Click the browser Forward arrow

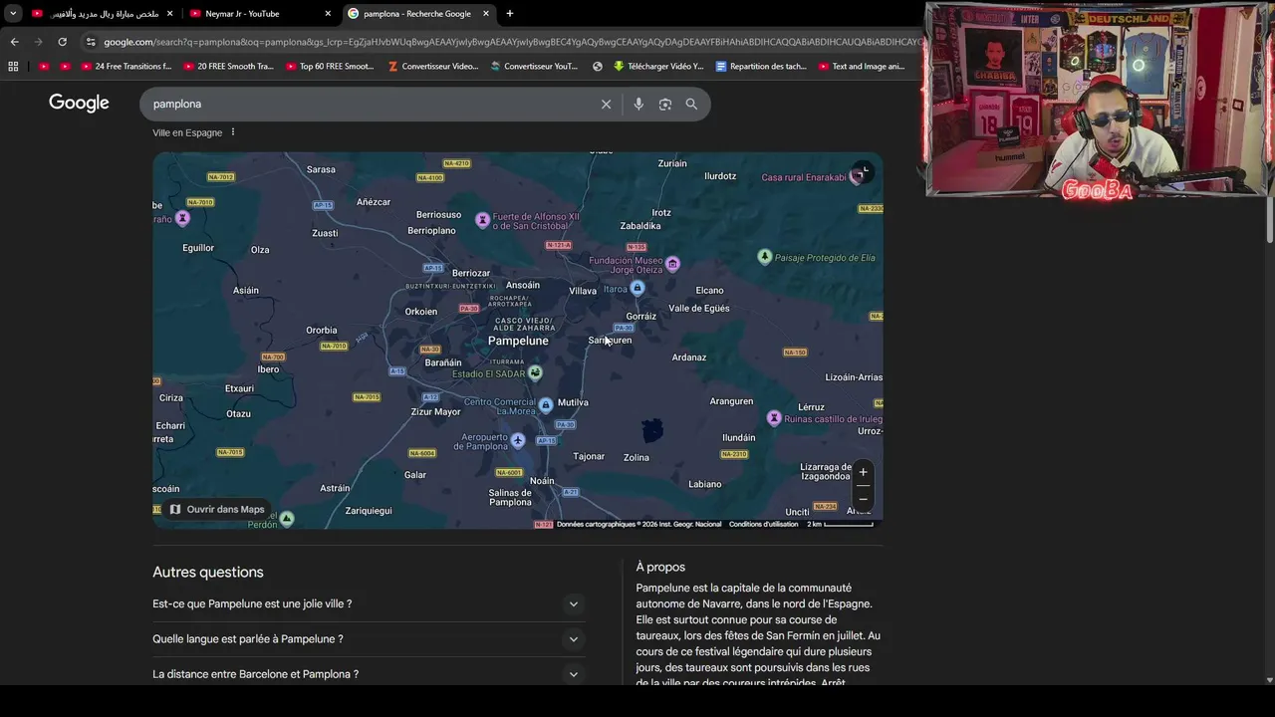(x=38, y=42)
